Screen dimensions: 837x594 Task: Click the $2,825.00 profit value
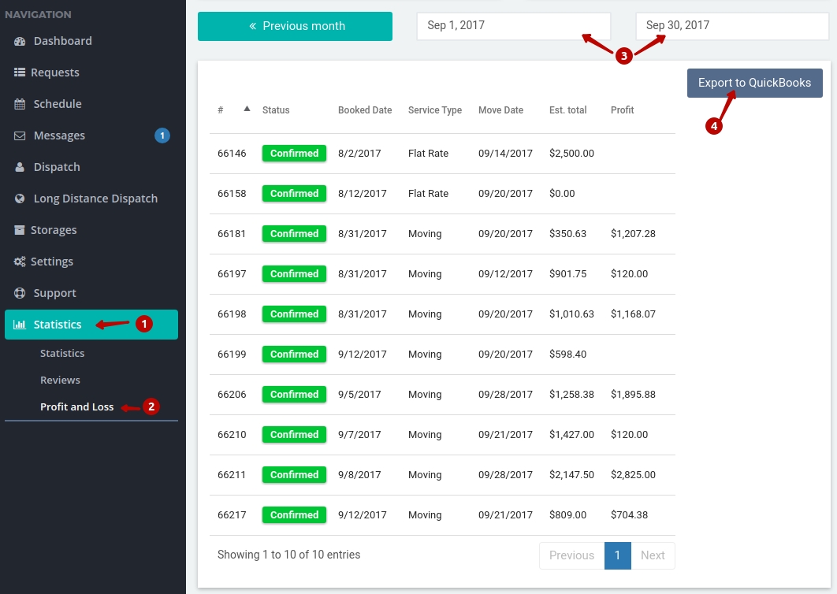point(633,474)
